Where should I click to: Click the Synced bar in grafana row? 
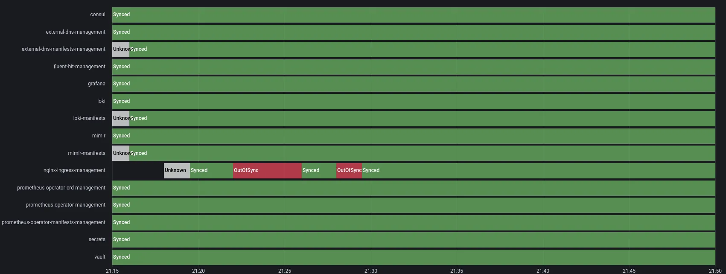click(414, 84)
